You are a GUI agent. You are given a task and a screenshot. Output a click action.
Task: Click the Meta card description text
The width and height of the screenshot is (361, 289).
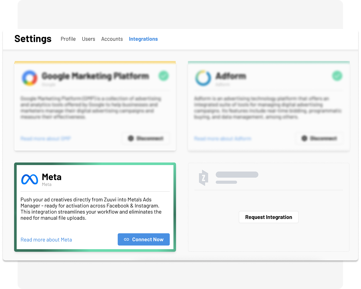91,209
